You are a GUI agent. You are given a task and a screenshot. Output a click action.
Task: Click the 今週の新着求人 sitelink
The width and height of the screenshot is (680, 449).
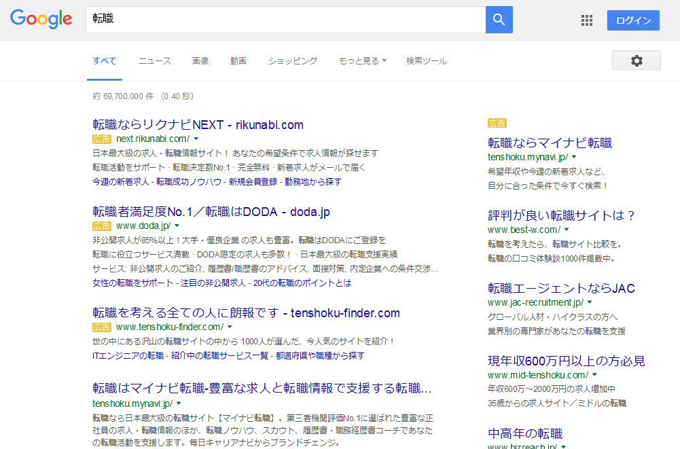tap(120, 182)
